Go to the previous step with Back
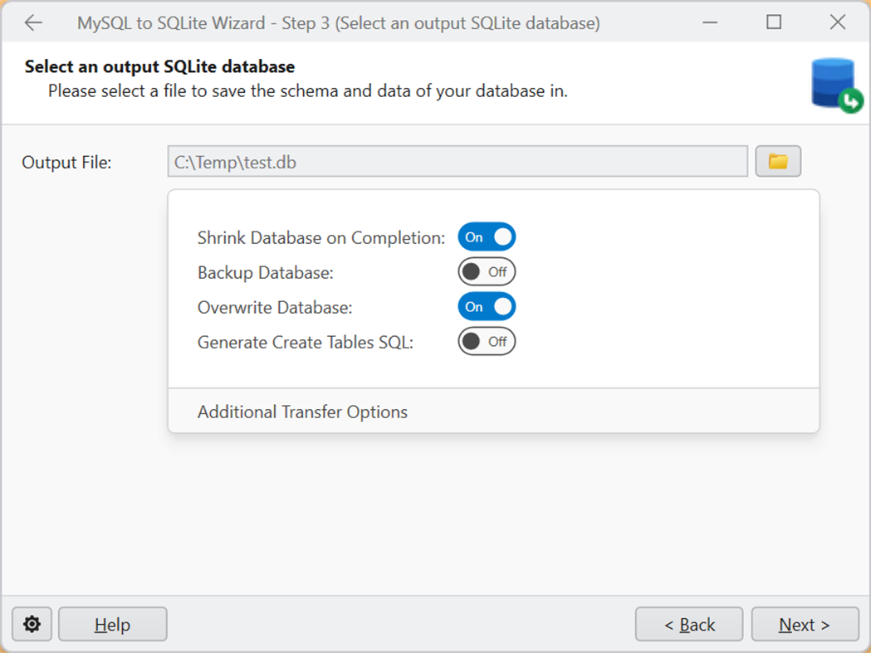This screenshot has height=653, width=871. [688, 625]
